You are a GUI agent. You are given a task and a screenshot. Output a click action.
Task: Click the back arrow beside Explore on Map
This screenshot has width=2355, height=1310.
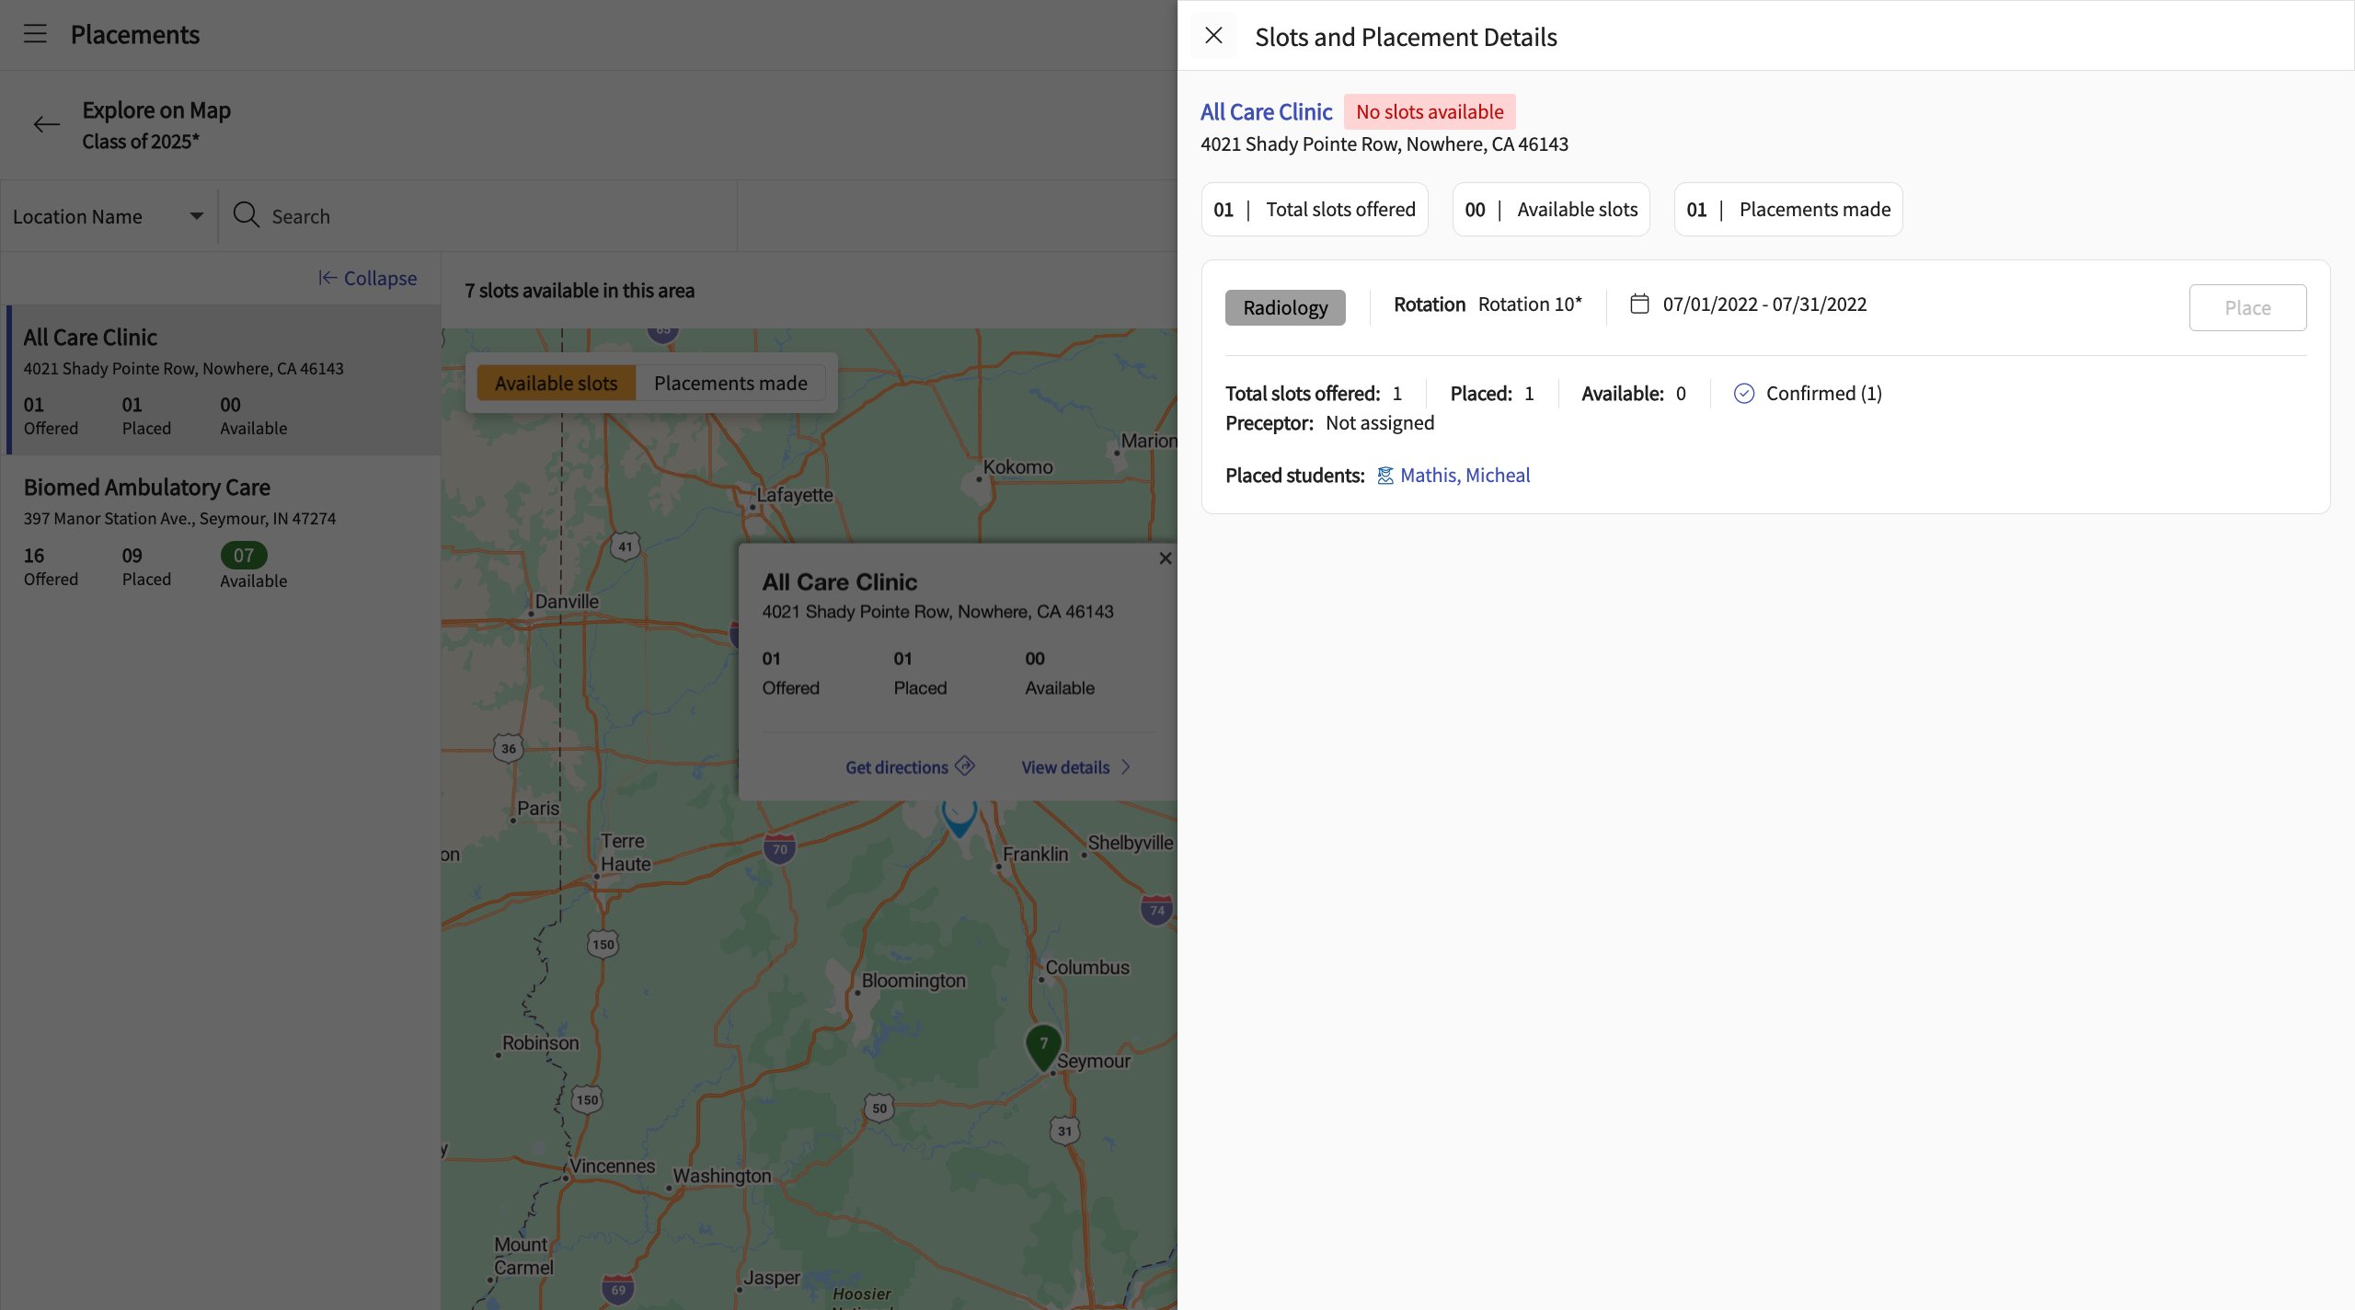tap(46, 124)
